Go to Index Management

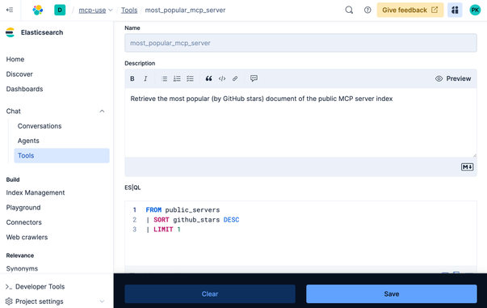tap(36, 192)
